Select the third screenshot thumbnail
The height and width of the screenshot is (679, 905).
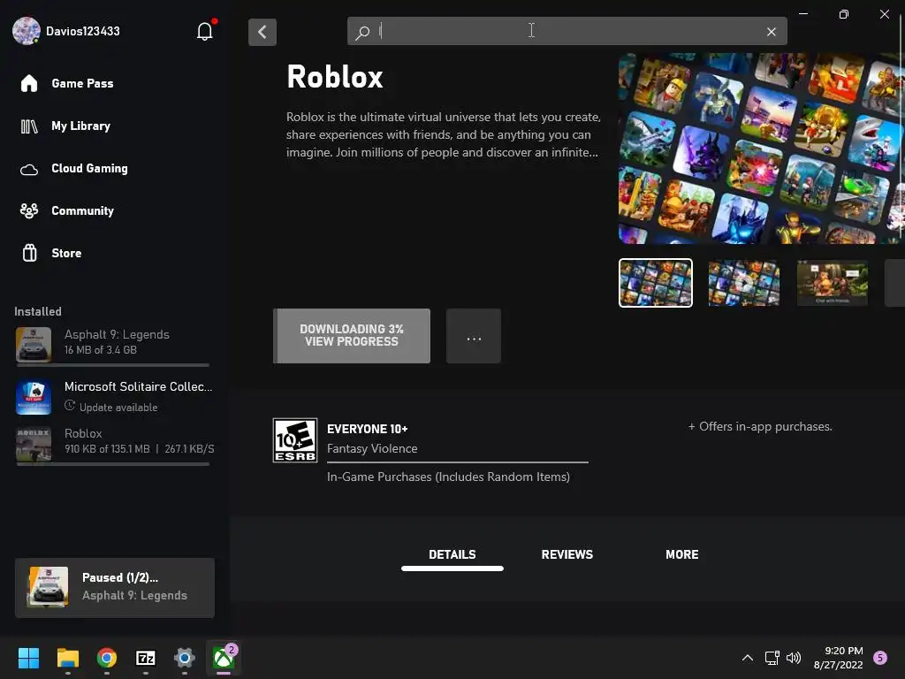[x=833, y=283]
